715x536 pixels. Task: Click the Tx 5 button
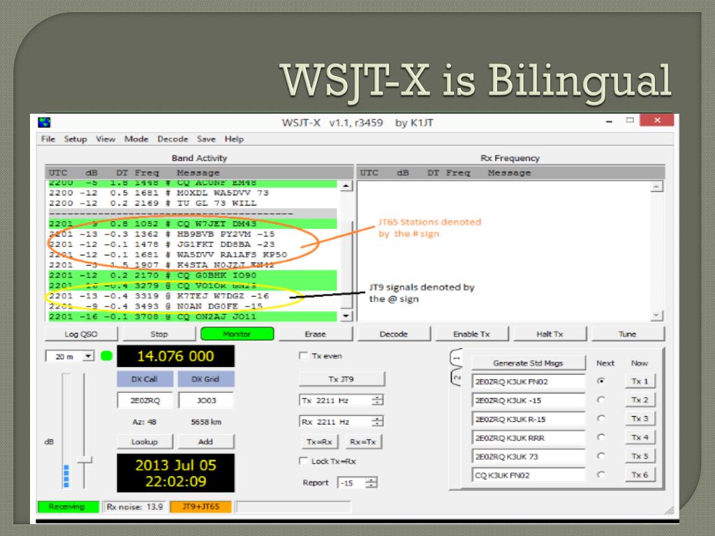coord(640,456)
